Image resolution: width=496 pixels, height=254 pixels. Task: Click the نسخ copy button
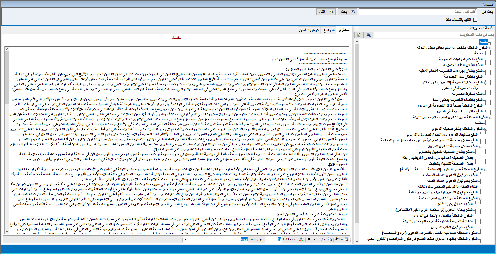(326, 239)
